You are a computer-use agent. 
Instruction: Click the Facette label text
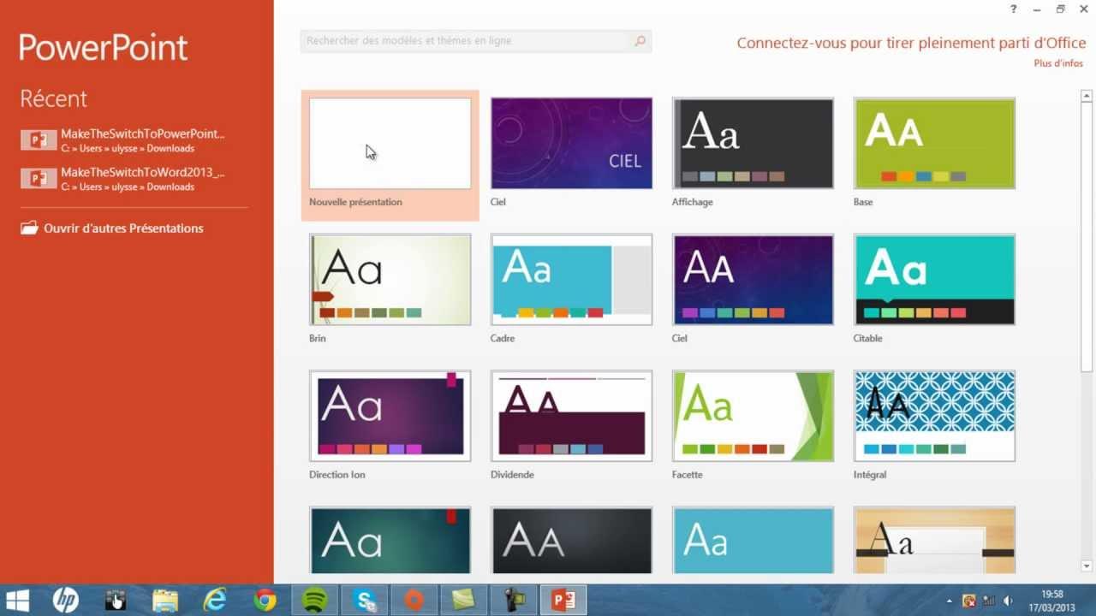click(x=688, y=474)
